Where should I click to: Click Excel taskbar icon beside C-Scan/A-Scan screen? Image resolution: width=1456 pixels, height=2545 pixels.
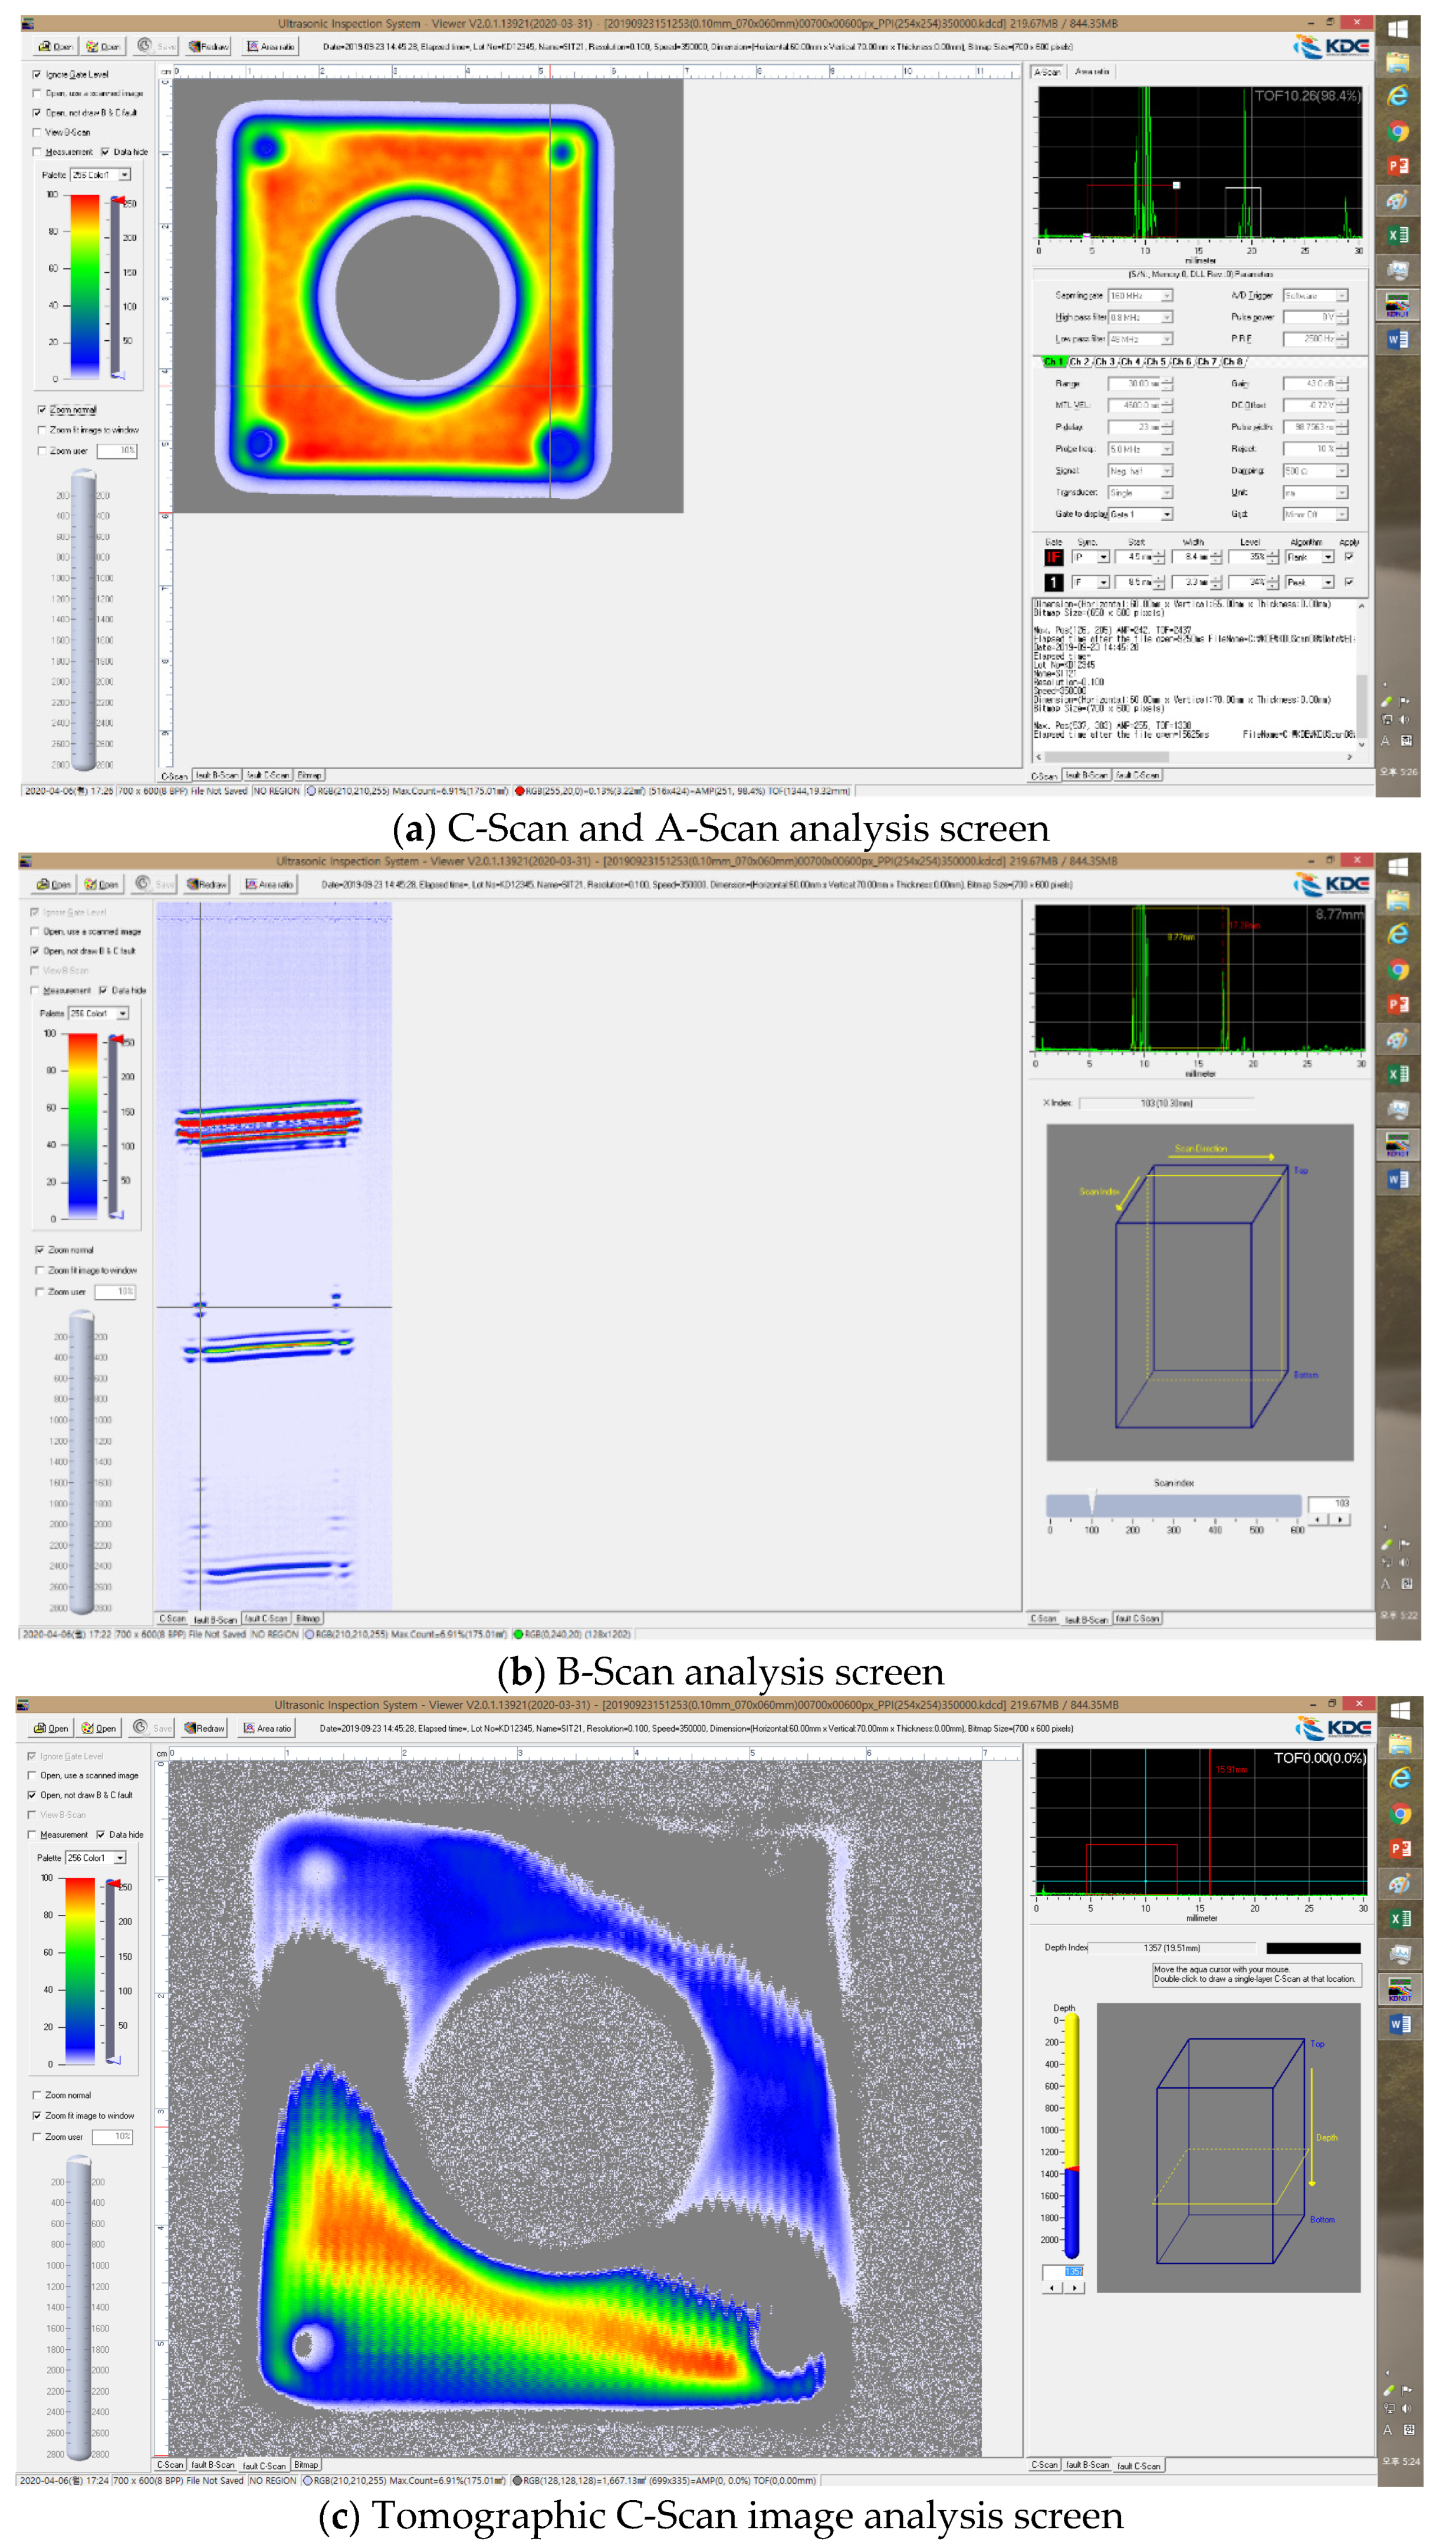[x=1398, y=235]
